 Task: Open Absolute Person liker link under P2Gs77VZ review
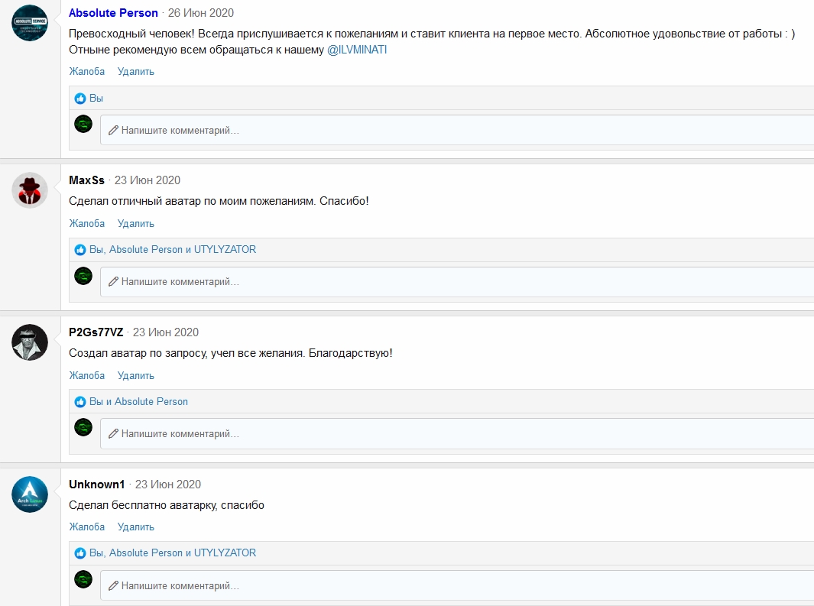(x=151, y=401)
